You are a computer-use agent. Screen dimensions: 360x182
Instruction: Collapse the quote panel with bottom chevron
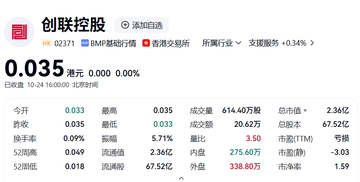point(181,178)
